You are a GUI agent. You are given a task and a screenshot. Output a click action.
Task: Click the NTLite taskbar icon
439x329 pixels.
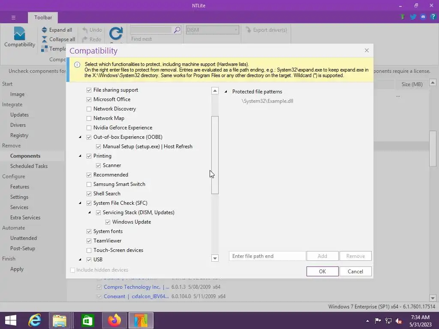(x=141, y=320)
